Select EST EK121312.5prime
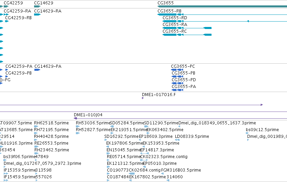287x182 pixels. 125,163
